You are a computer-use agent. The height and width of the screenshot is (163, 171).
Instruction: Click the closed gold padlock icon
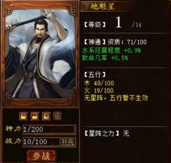[x=24, y=116]
